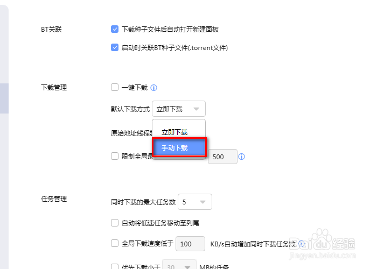Click the 下载管理 section label
Viewport: 377px width, 269px height.
(x=54, y=87)
